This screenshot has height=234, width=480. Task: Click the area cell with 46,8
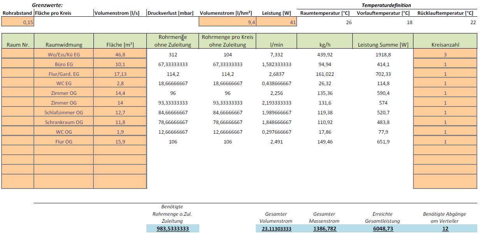[x=120, y=54]
